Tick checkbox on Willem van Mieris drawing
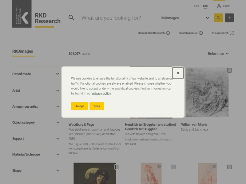246x184 pixels. point(229,71)
